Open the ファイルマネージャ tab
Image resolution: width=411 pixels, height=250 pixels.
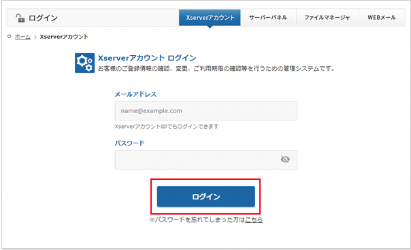[327, 18]
